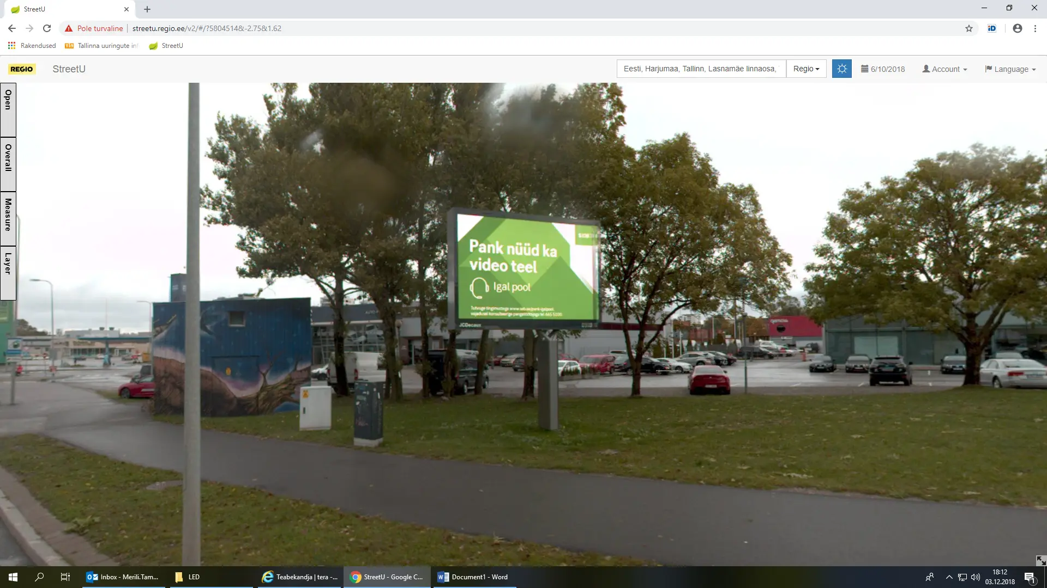Open the Measure side tab
Viewport: 1047px width, 588px height.
point(8,218)
